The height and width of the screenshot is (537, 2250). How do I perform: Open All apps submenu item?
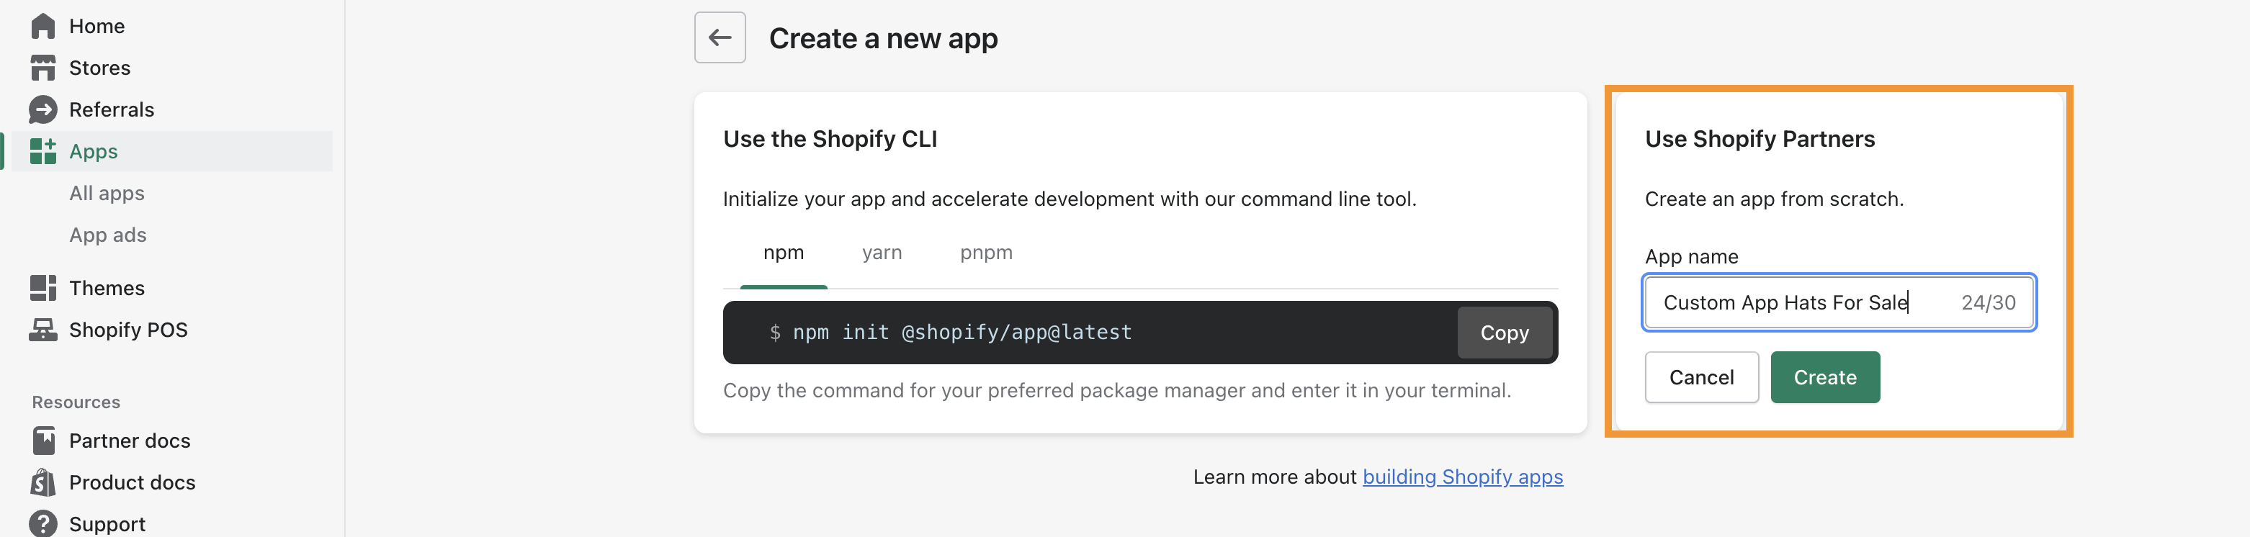pos(107,193)
